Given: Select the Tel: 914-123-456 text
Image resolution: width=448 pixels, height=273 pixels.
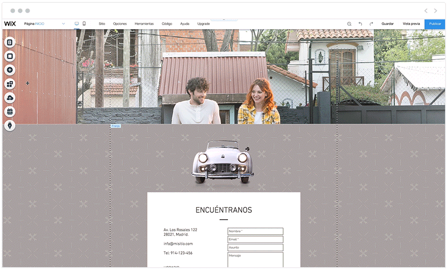Looking at the screenshot, I should point(178,253).
